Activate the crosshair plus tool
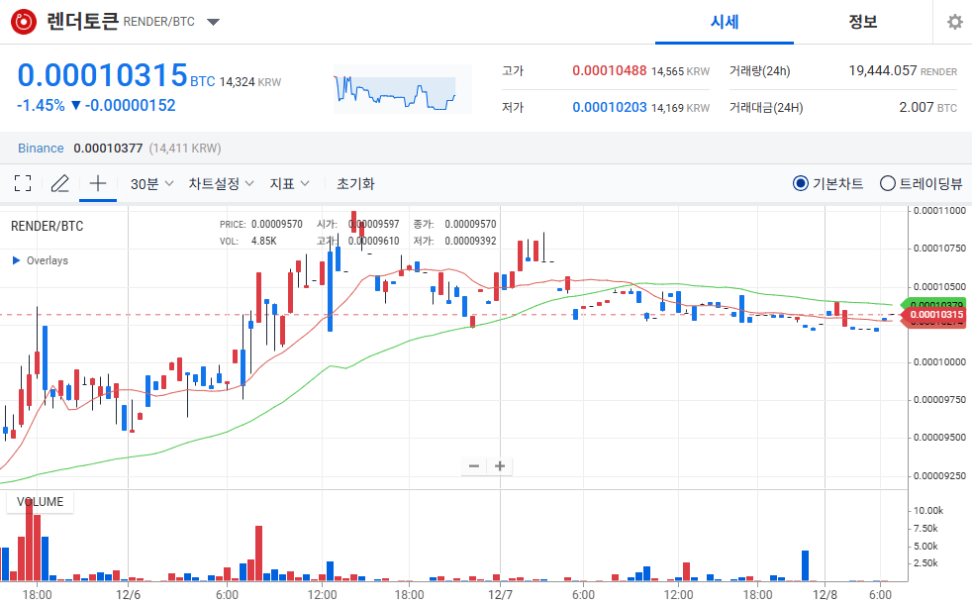This screenshot has width=972, height=605. (98, 183)
